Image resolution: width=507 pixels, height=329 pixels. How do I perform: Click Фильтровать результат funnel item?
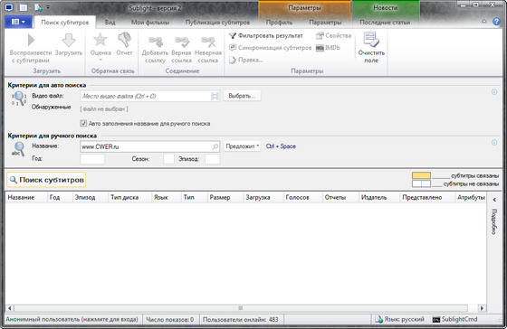[266, 36]
